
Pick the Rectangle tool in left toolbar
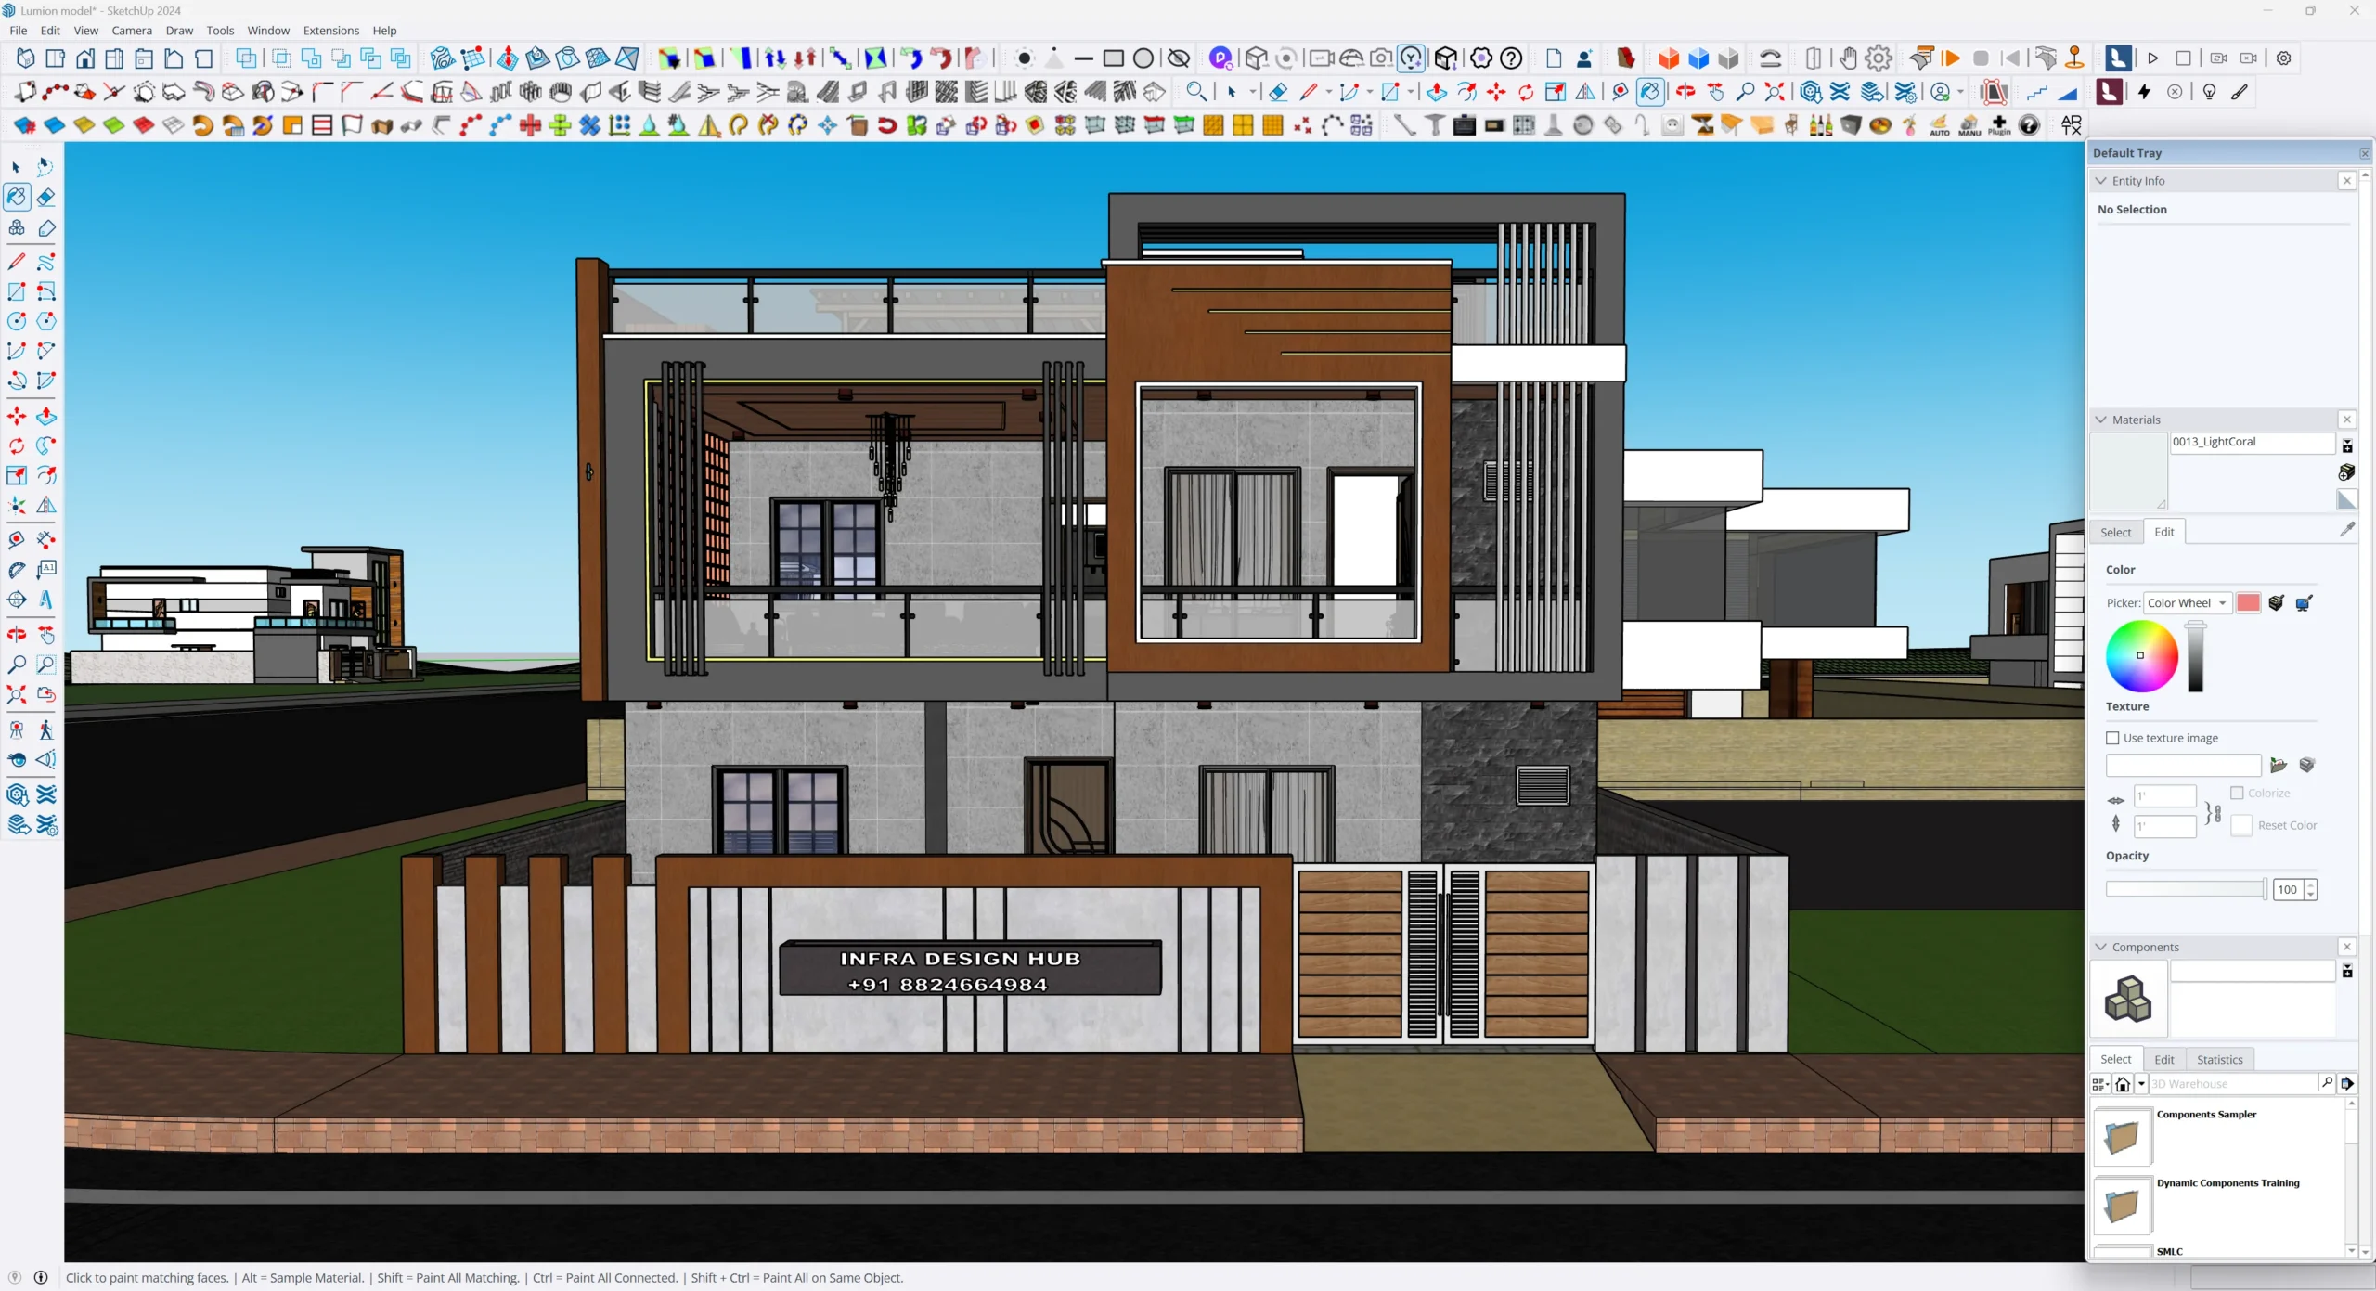pos(16,292)
